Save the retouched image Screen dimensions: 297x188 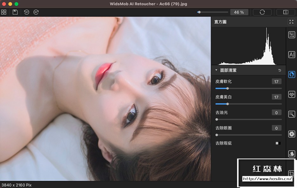15,12
